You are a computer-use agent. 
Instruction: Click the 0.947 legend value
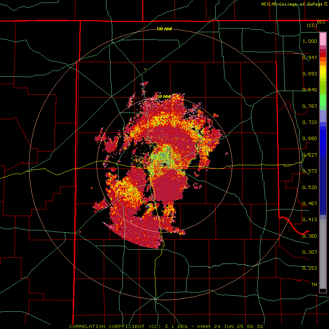click(x=310, y=57)
